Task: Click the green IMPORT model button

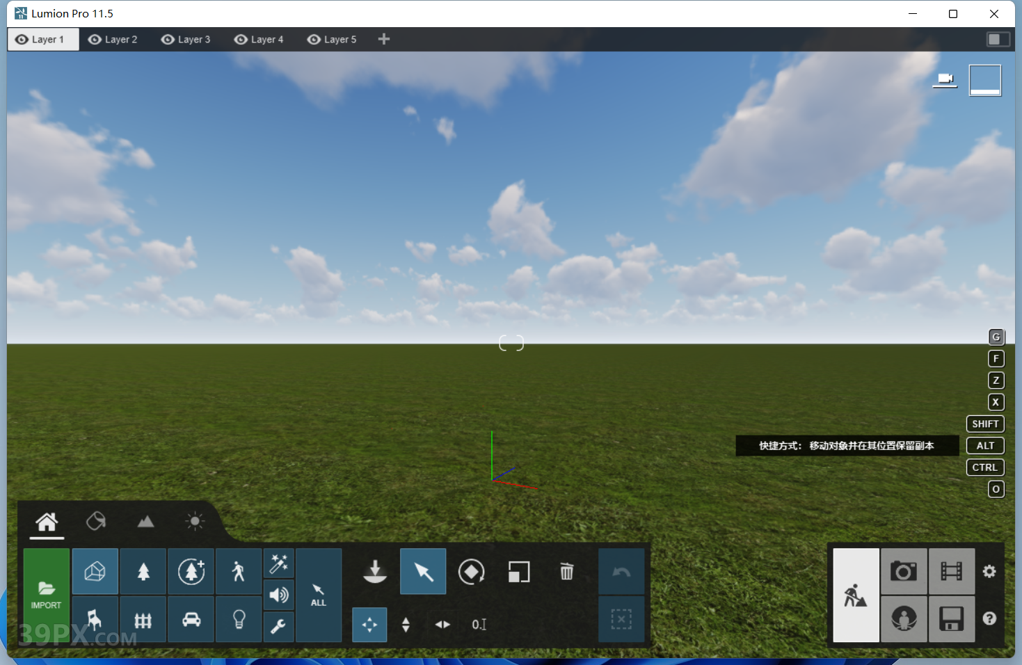Action: pos(46,595)
